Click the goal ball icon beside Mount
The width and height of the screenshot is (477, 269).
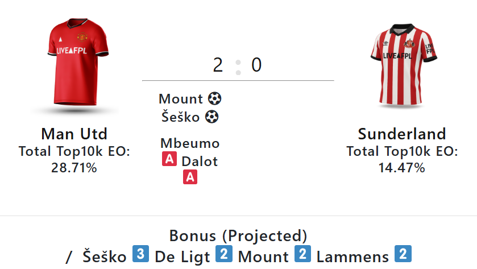(214, 99)
